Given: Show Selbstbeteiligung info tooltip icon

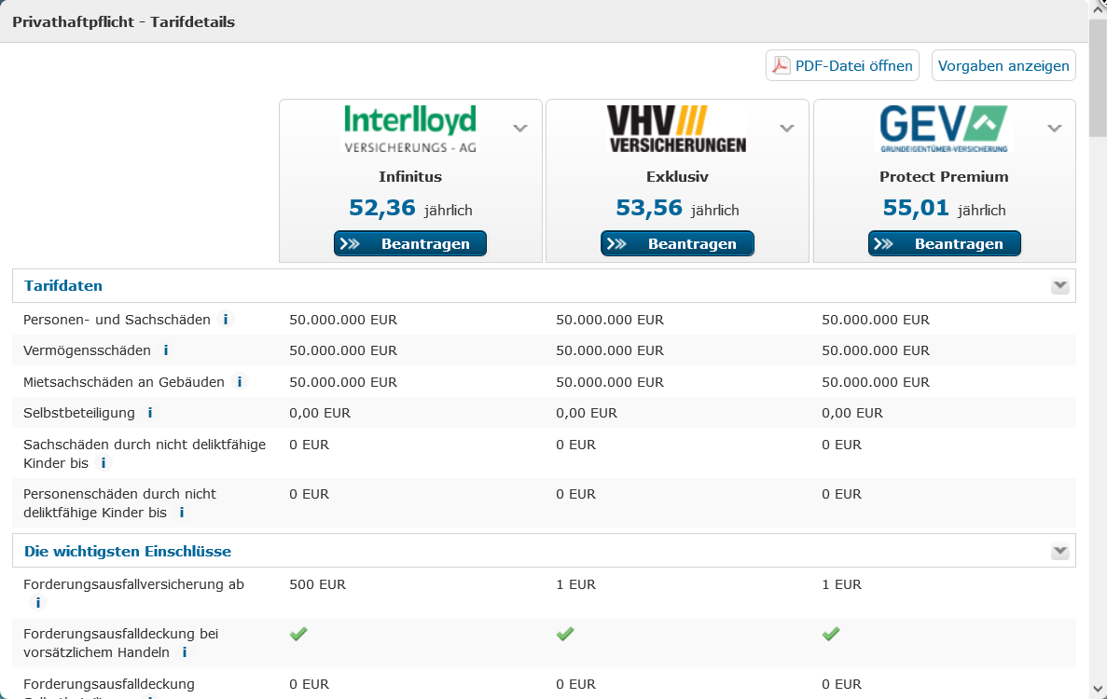Looking at the screenshot, I should pyautogui.click(x=149, y=413).
